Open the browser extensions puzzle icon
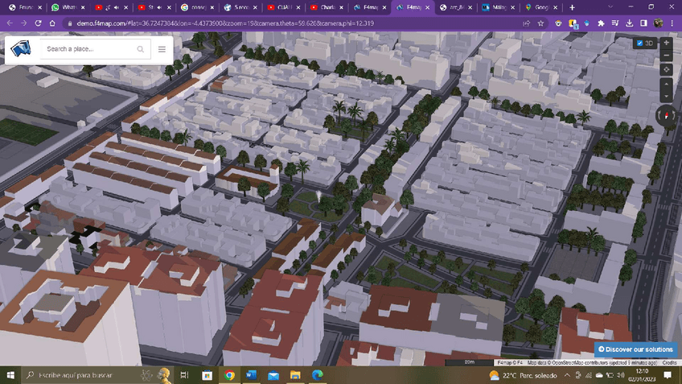 601,23
